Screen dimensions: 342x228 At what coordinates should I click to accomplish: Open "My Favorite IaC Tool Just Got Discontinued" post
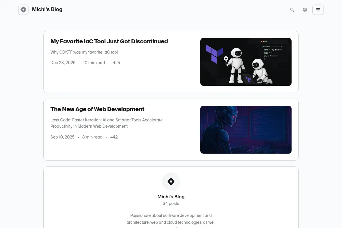[x=109, y=41]
